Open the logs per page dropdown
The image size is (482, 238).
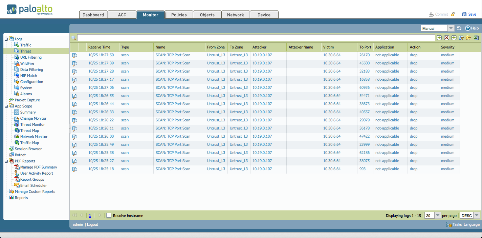pos(438,215)
